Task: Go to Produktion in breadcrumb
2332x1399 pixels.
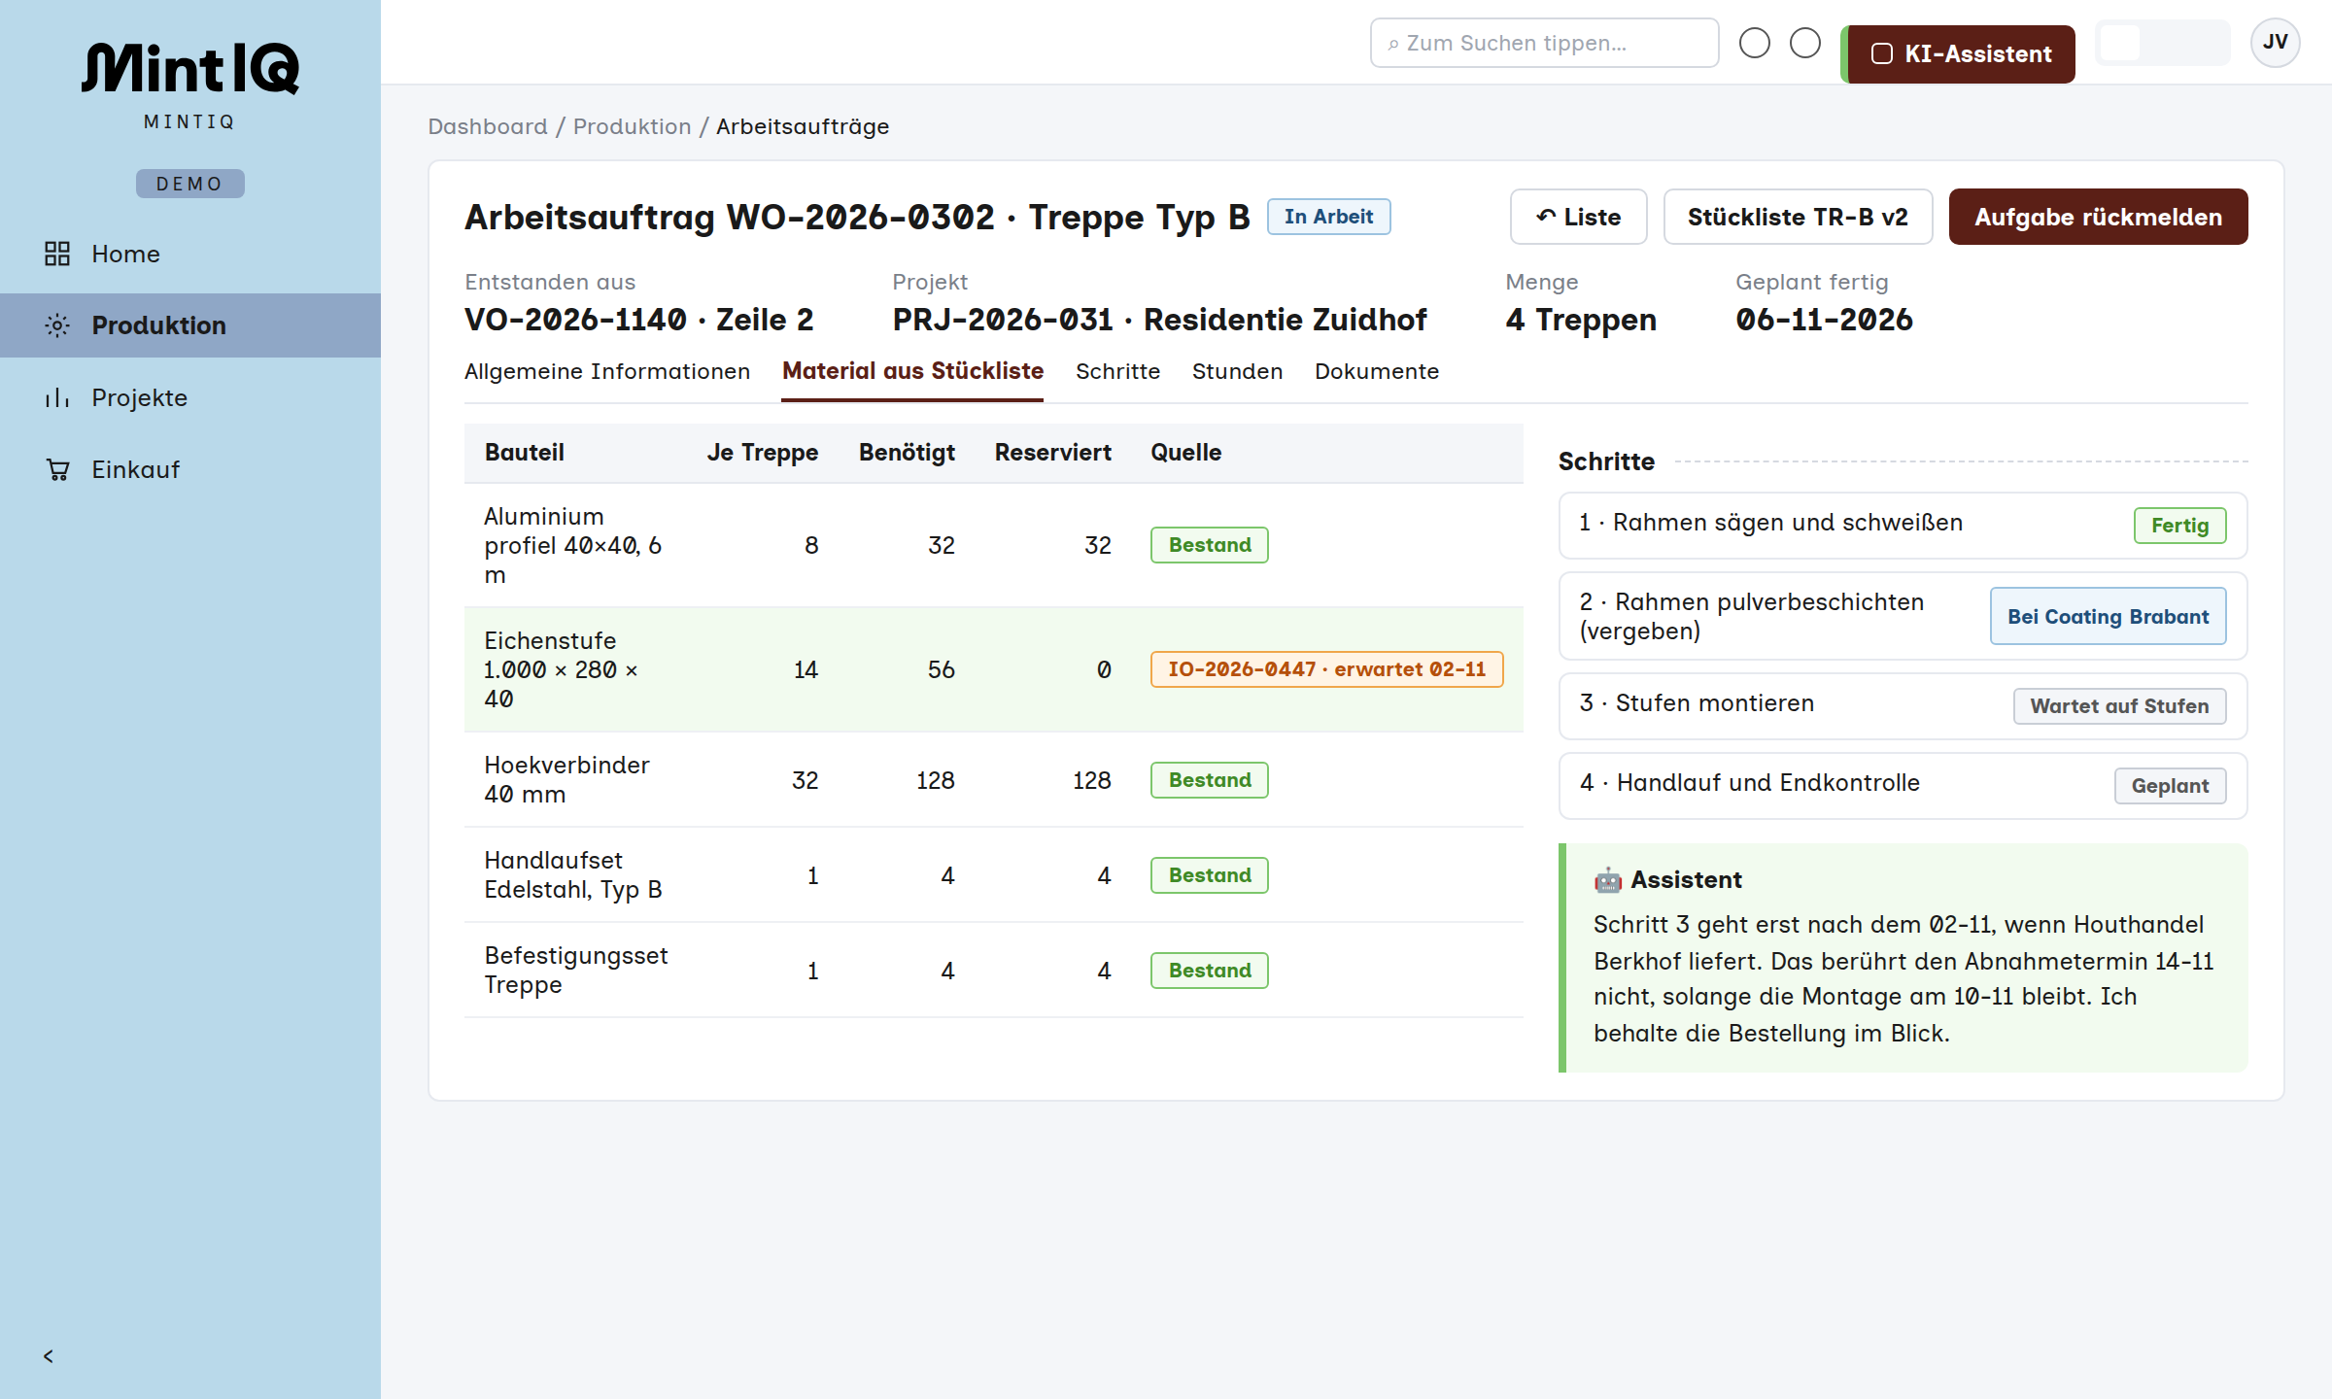Action: 633,126
